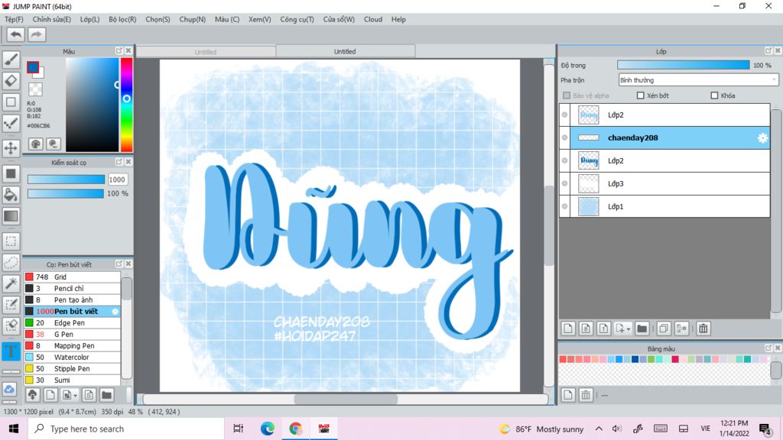Toggle visibility of lower Lớp2 layer
Viewport: 783px width, 440px height.
coord(565,160)
